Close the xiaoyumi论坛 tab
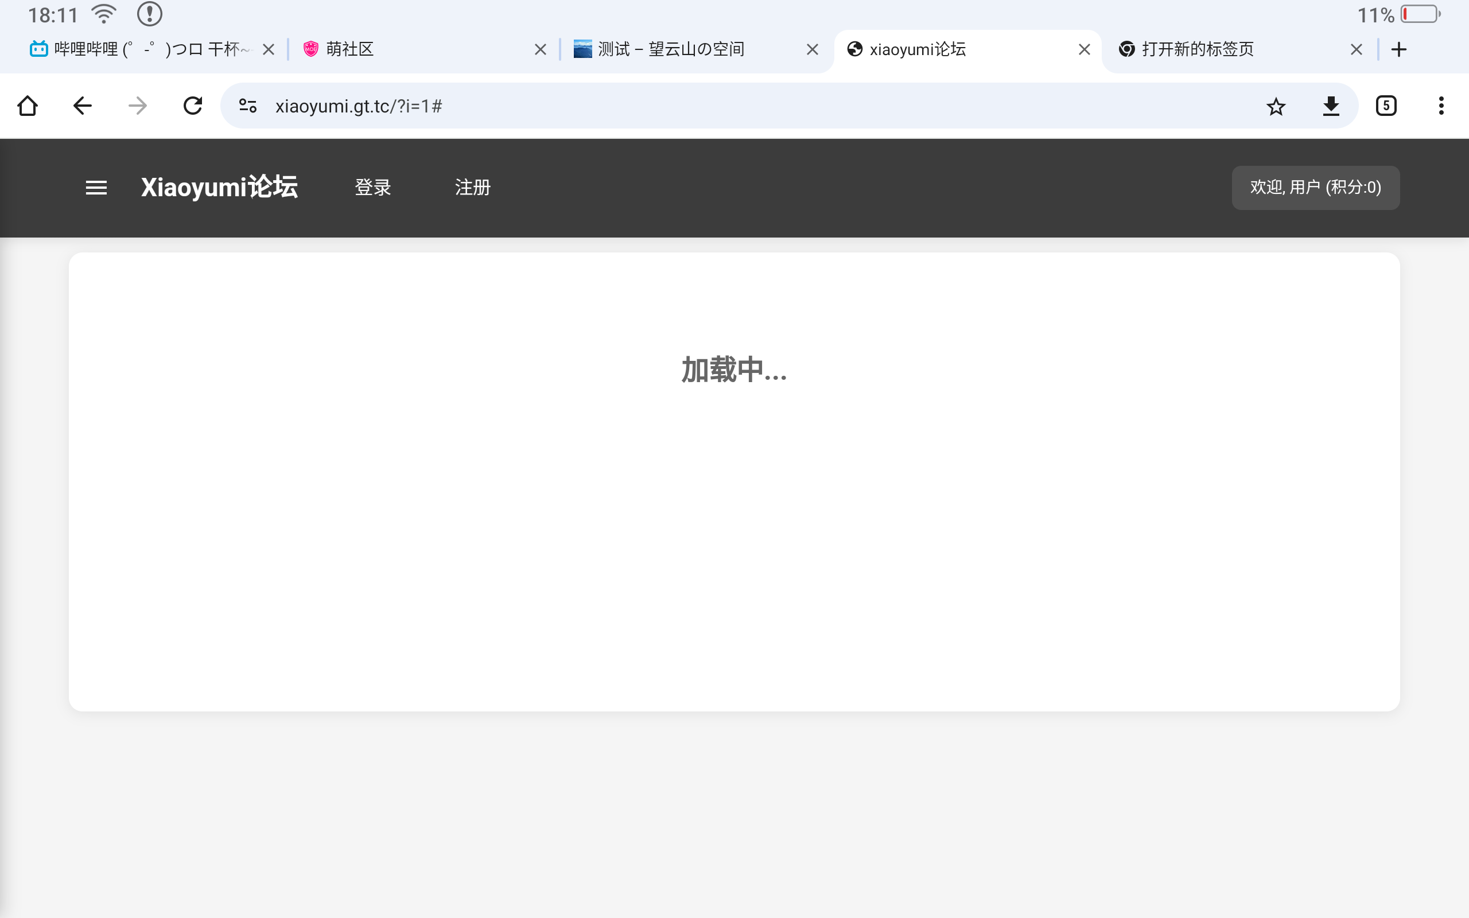1469x918 pixels. [1084, 50]
